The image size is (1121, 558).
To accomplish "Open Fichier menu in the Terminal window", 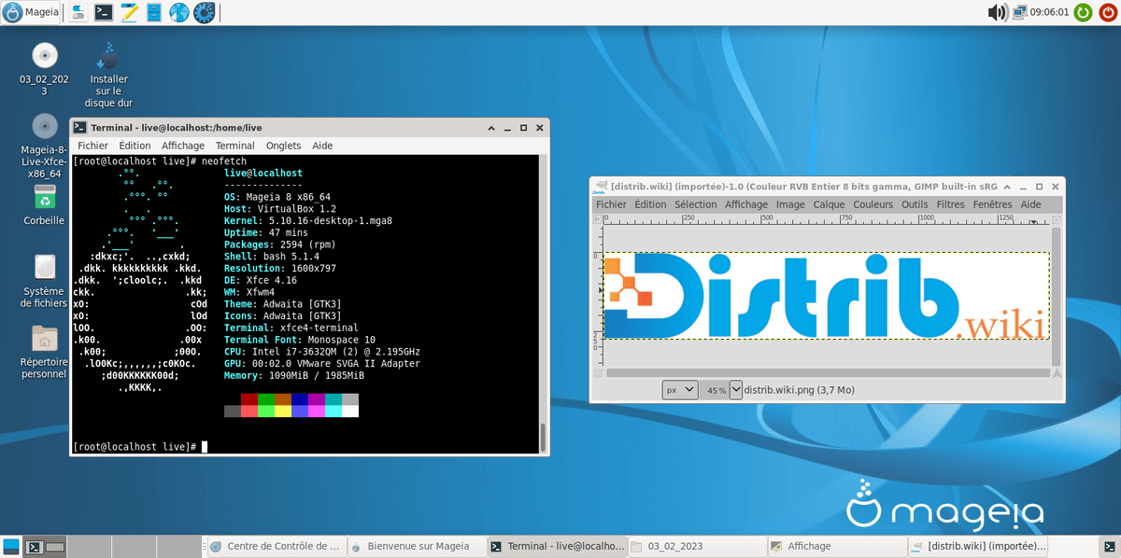I will coord(92,146).
